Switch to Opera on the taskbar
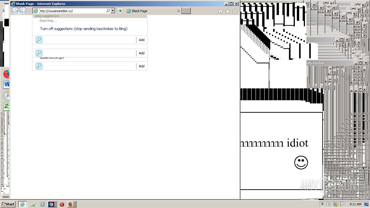The width and height of the screenshot is (370, 208). click(62, 204)
